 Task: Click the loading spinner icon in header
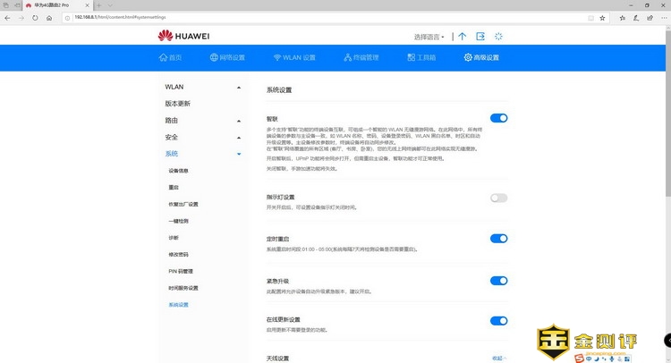(498, 37)
